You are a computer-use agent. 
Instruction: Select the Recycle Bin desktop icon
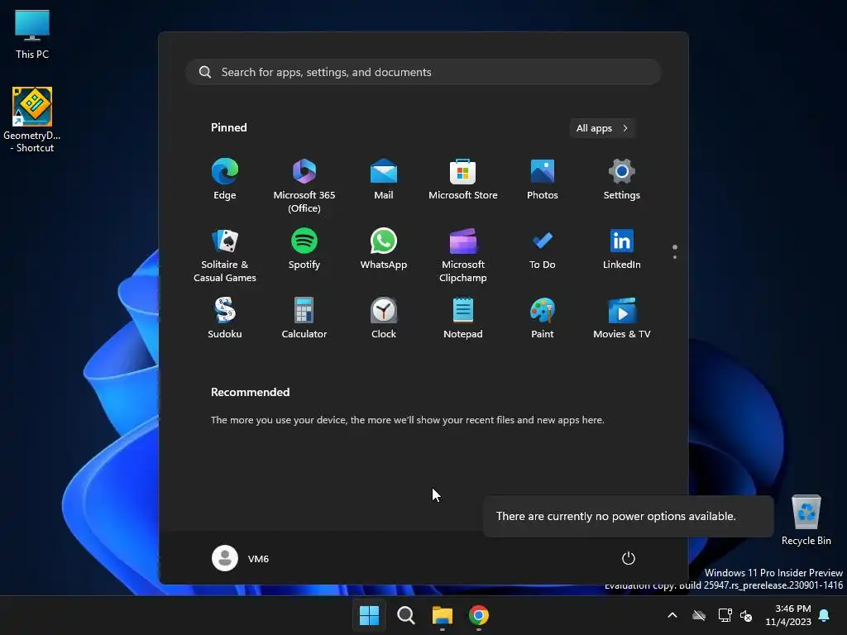point(806,520)
